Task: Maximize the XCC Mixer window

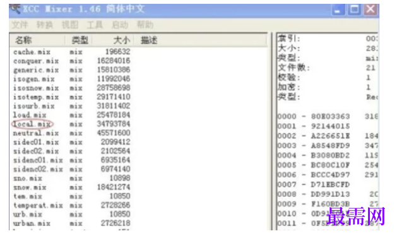Action: (354, 10)
